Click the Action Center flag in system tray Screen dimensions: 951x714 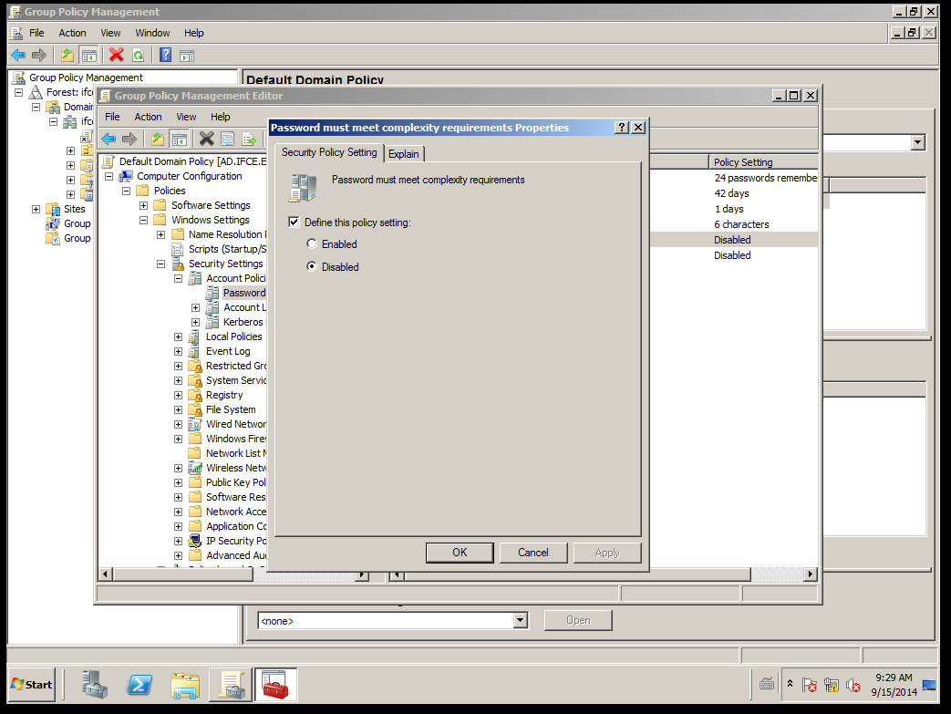click(809, 685)
